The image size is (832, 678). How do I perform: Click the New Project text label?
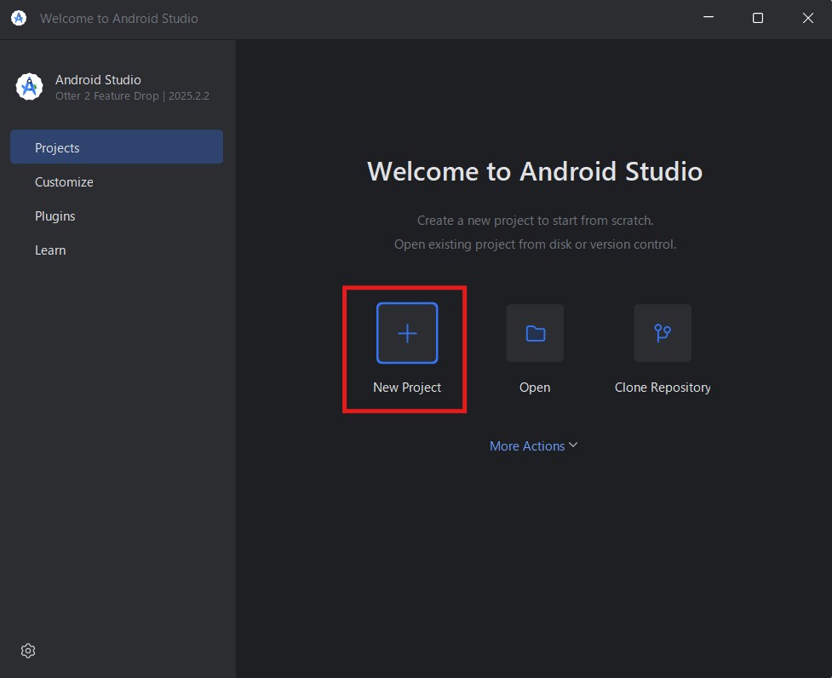click(407, 388)
